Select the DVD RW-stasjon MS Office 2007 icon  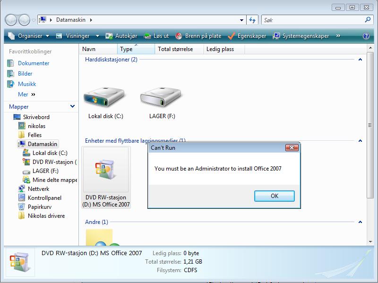click(x=106, y=177)
